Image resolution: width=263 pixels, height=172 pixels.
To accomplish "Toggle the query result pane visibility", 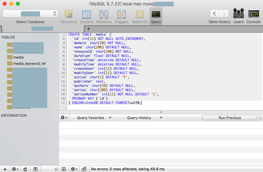I will click(x=64, y=169).
